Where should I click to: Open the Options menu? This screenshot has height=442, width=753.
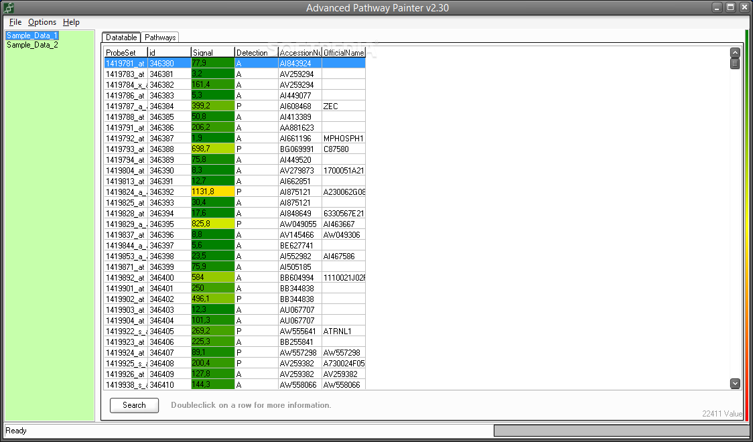[x=42, y=22]
